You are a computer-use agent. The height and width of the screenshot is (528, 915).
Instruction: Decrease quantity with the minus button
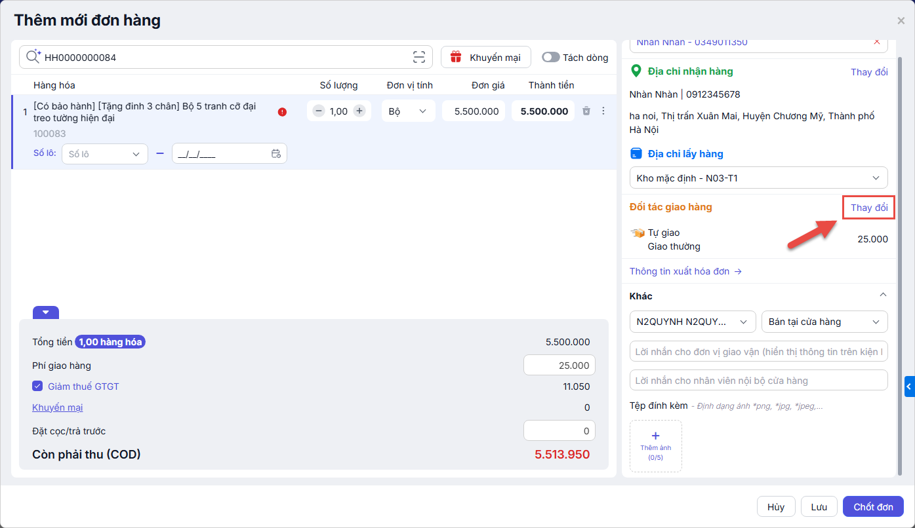pyautogui.click(x=319, y=111)
